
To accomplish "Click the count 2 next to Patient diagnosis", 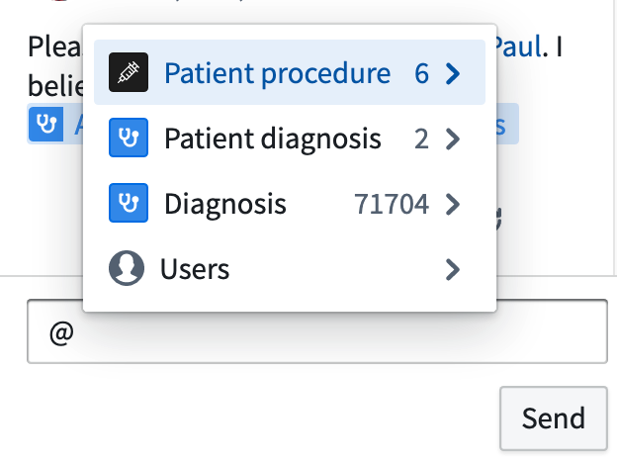I will [x=421, y=139].
